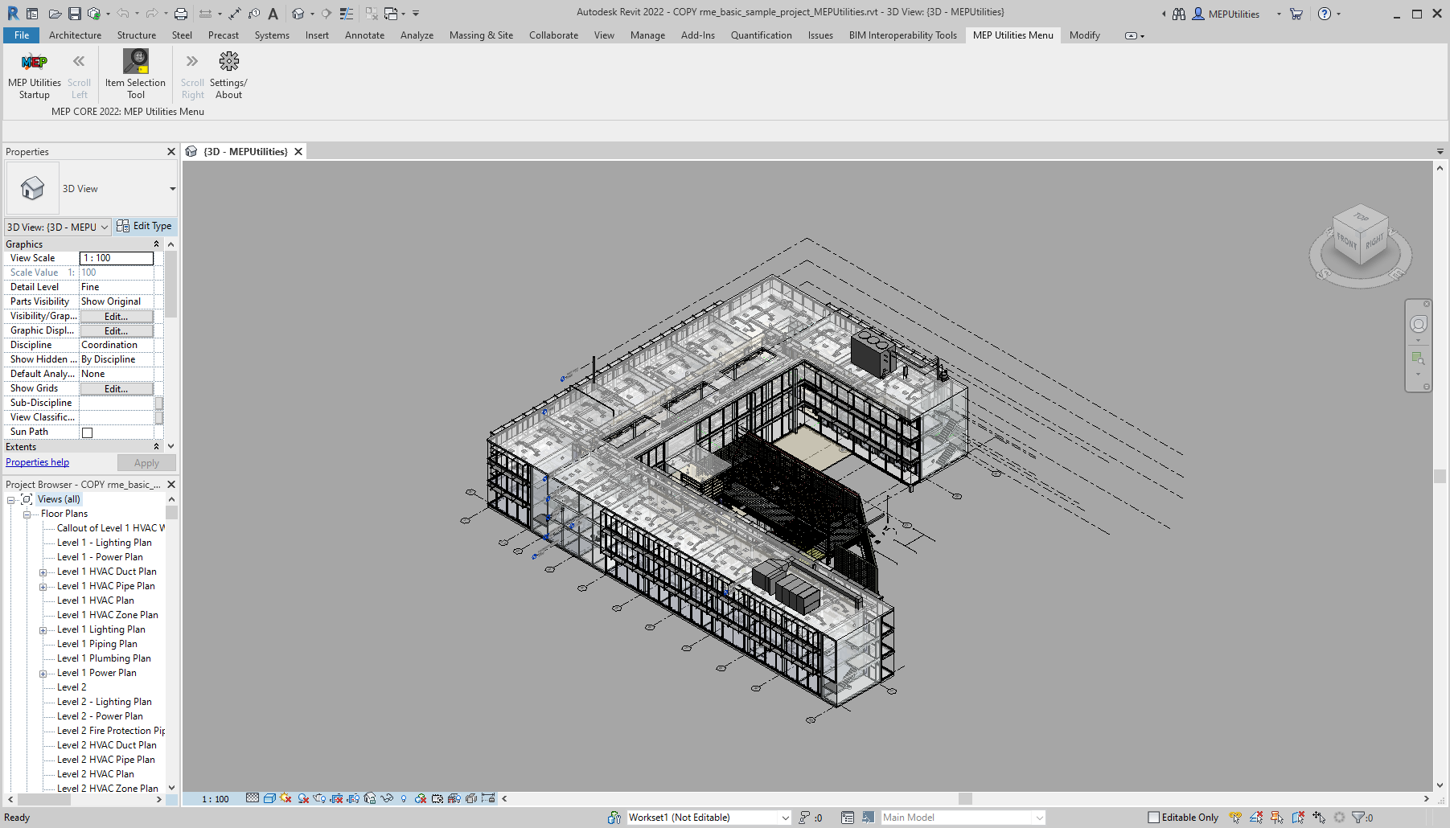The width and height of the screenshot is (1450, 828).
Task: Enable the Editable Only checkbox
Action: pyautogui.click(x=1153, y=818)
